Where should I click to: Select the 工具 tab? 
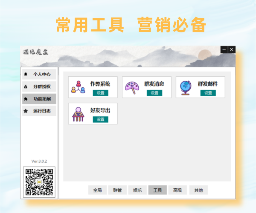coord(157,190)
